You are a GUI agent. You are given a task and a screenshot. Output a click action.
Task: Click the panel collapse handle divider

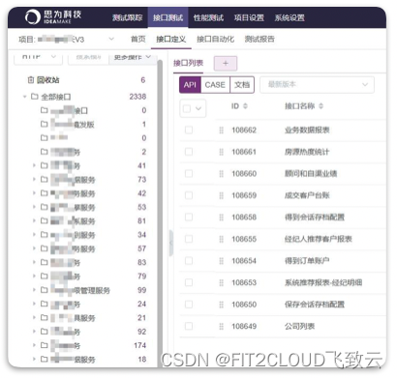171,243
